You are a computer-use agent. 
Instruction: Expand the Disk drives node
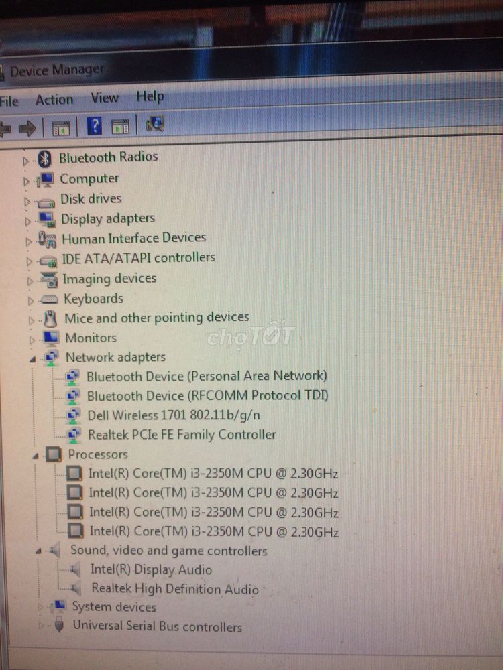pos(27,201)
